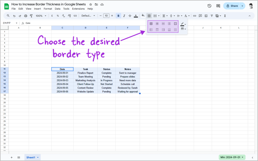Open the merge cells type dropdown arrow
The height and width of the screenshot is (161, 258).
click(159, 16)
